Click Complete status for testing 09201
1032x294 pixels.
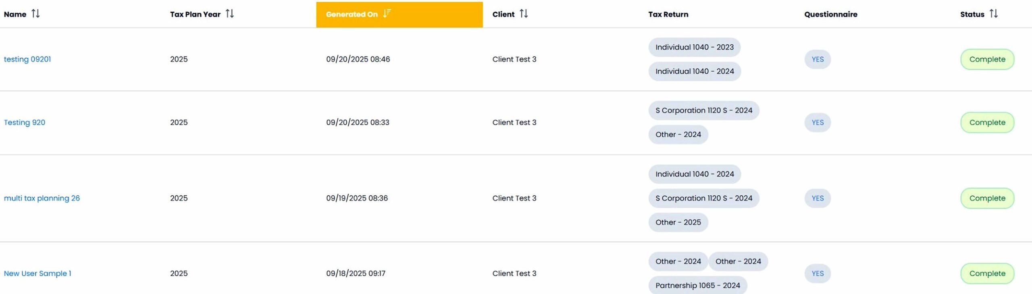pyautogui.click(x=987, y=59)
